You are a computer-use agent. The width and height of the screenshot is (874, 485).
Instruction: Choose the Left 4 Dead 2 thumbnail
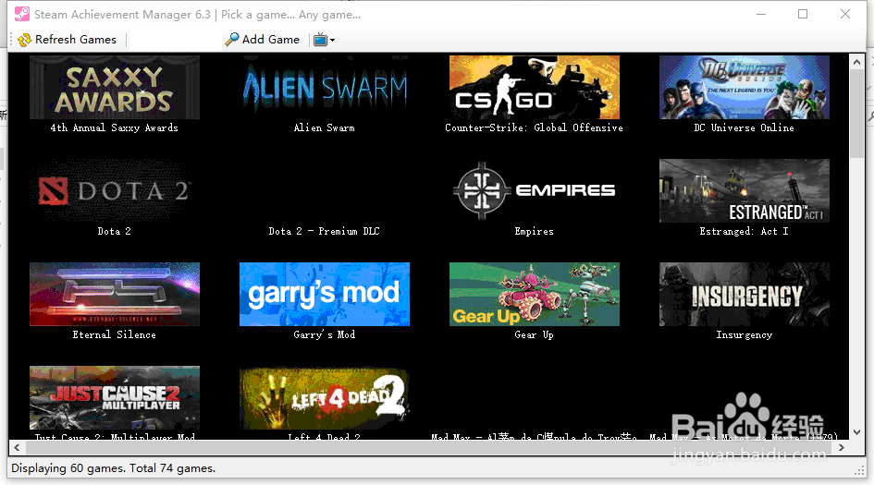[325, 397]
